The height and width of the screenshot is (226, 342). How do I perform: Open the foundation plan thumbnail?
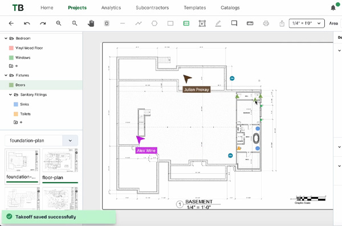(22, 166)
